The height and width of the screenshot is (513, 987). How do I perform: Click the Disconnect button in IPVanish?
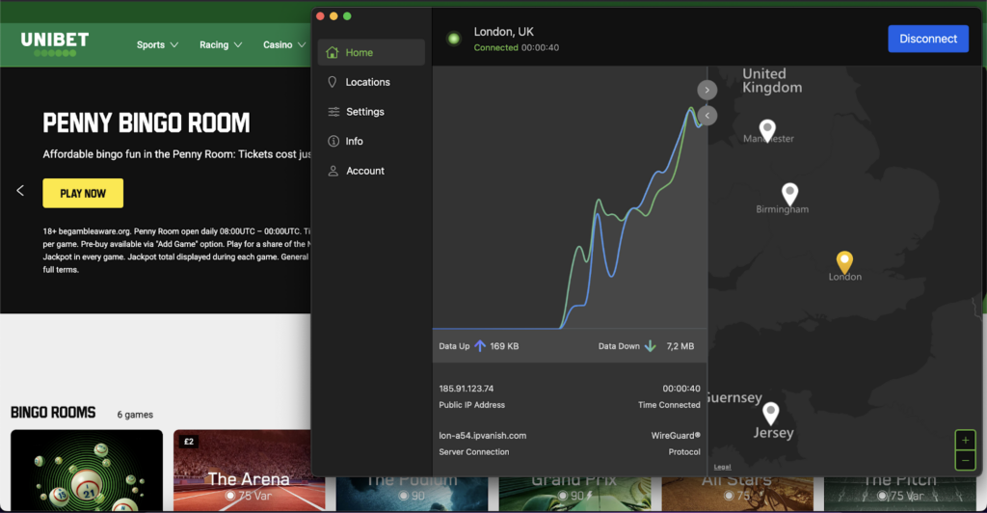pos(928,39)
